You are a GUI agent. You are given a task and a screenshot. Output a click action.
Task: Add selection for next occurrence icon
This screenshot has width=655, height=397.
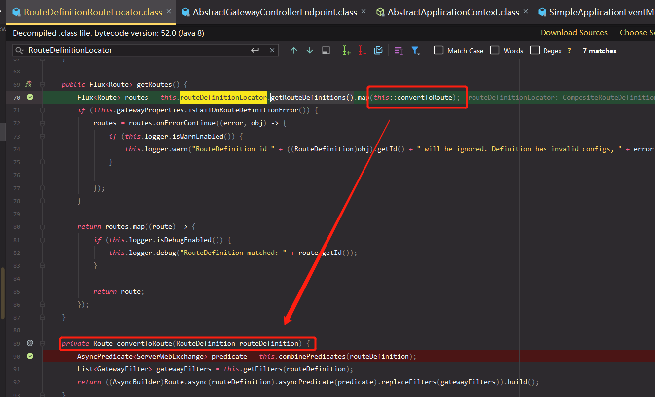click(346, 50)
